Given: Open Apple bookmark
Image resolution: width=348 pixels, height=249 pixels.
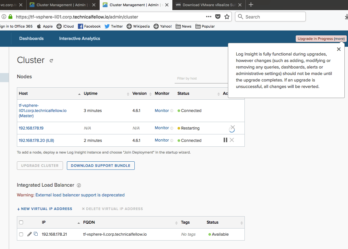Looking at the screenshot, I should click(x=44, y=26).
